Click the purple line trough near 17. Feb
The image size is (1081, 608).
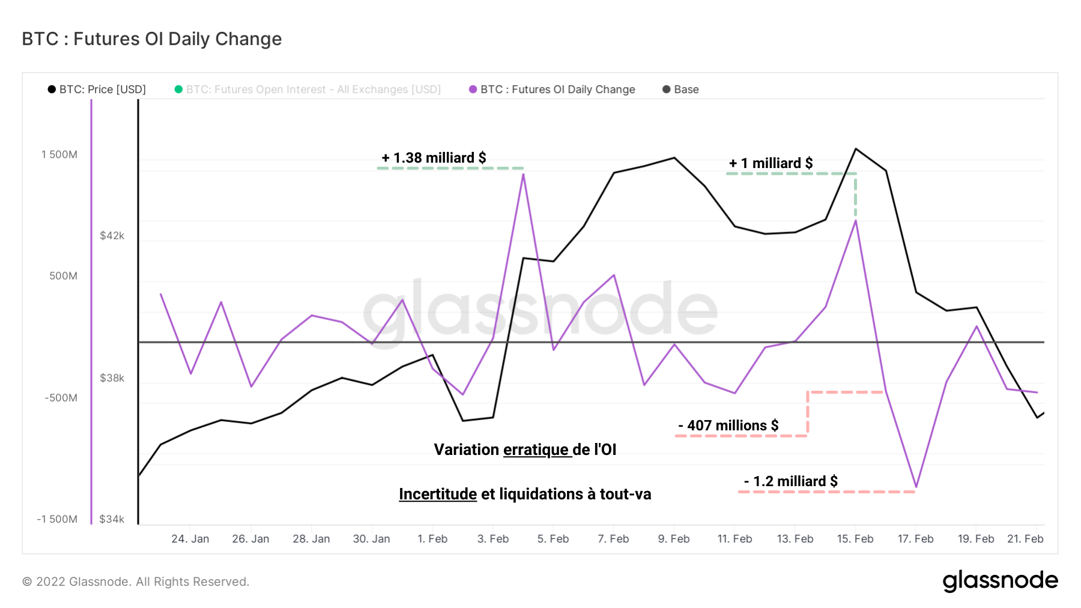[x=916, y=486]
